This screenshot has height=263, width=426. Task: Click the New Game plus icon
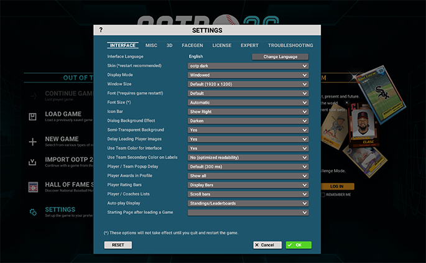(x=32, y=142)
